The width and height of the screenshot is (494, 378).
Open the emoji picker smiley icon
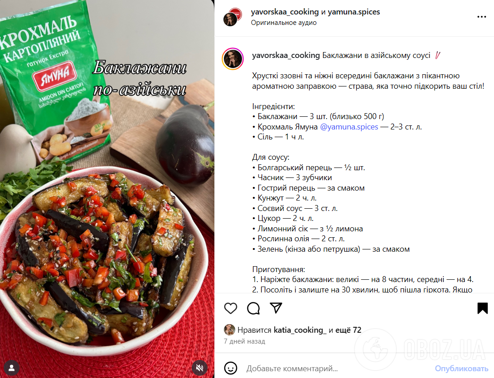click(230, 368)
